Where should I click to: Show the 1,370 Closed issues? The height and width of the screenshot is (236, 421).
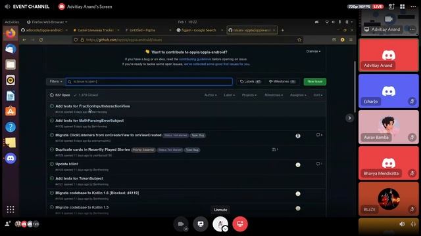click(86, 95)
